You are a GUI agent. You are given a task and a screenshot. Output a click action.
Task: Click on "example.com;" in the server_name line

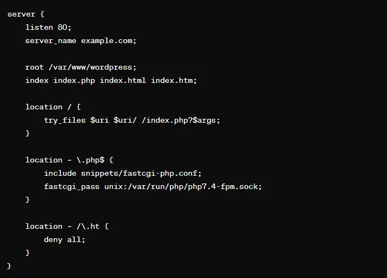point(109,40)
